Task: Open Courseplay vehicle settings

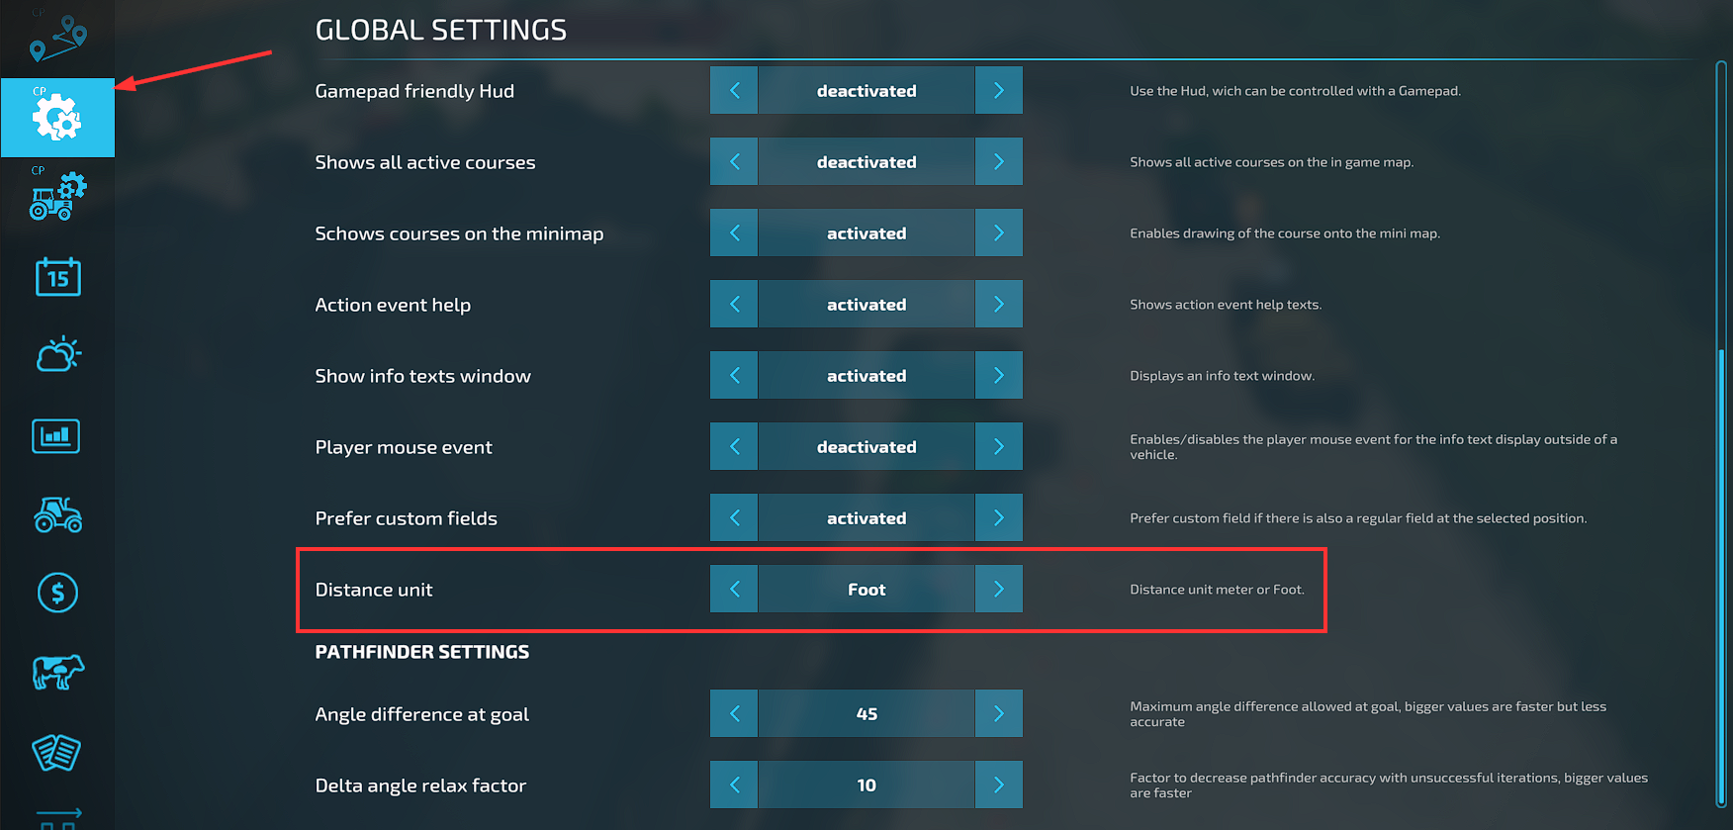Action: (57, 196)
